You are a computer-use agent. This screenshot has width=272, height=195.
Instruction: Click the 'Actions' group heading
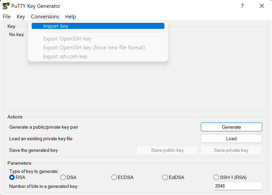pos(15,117)
